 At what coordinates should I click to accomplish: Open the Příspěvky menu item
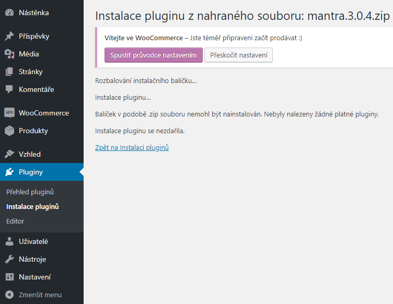[x=34, y=37]
